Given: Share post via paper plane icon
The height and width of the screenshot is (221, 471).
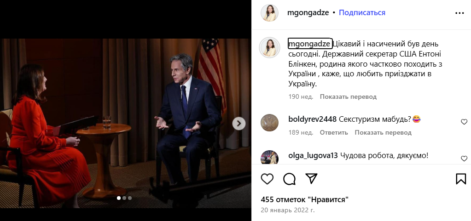Looking at the screenshot, I should (x=312, y=179).
